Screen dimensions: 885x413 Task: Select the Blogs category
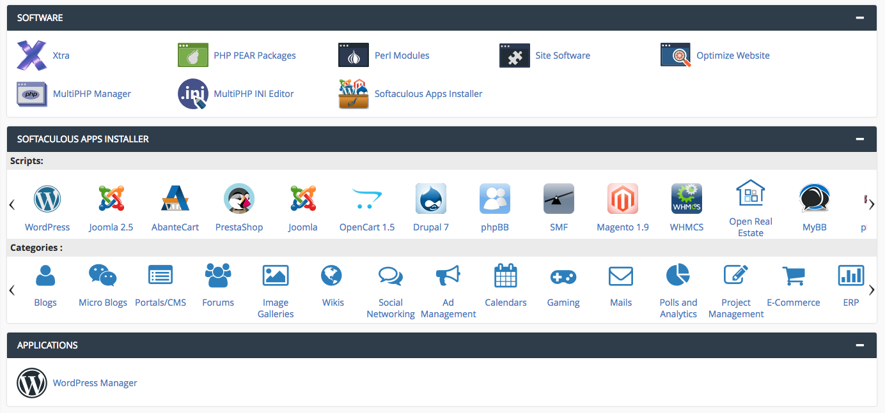(45, 276)
